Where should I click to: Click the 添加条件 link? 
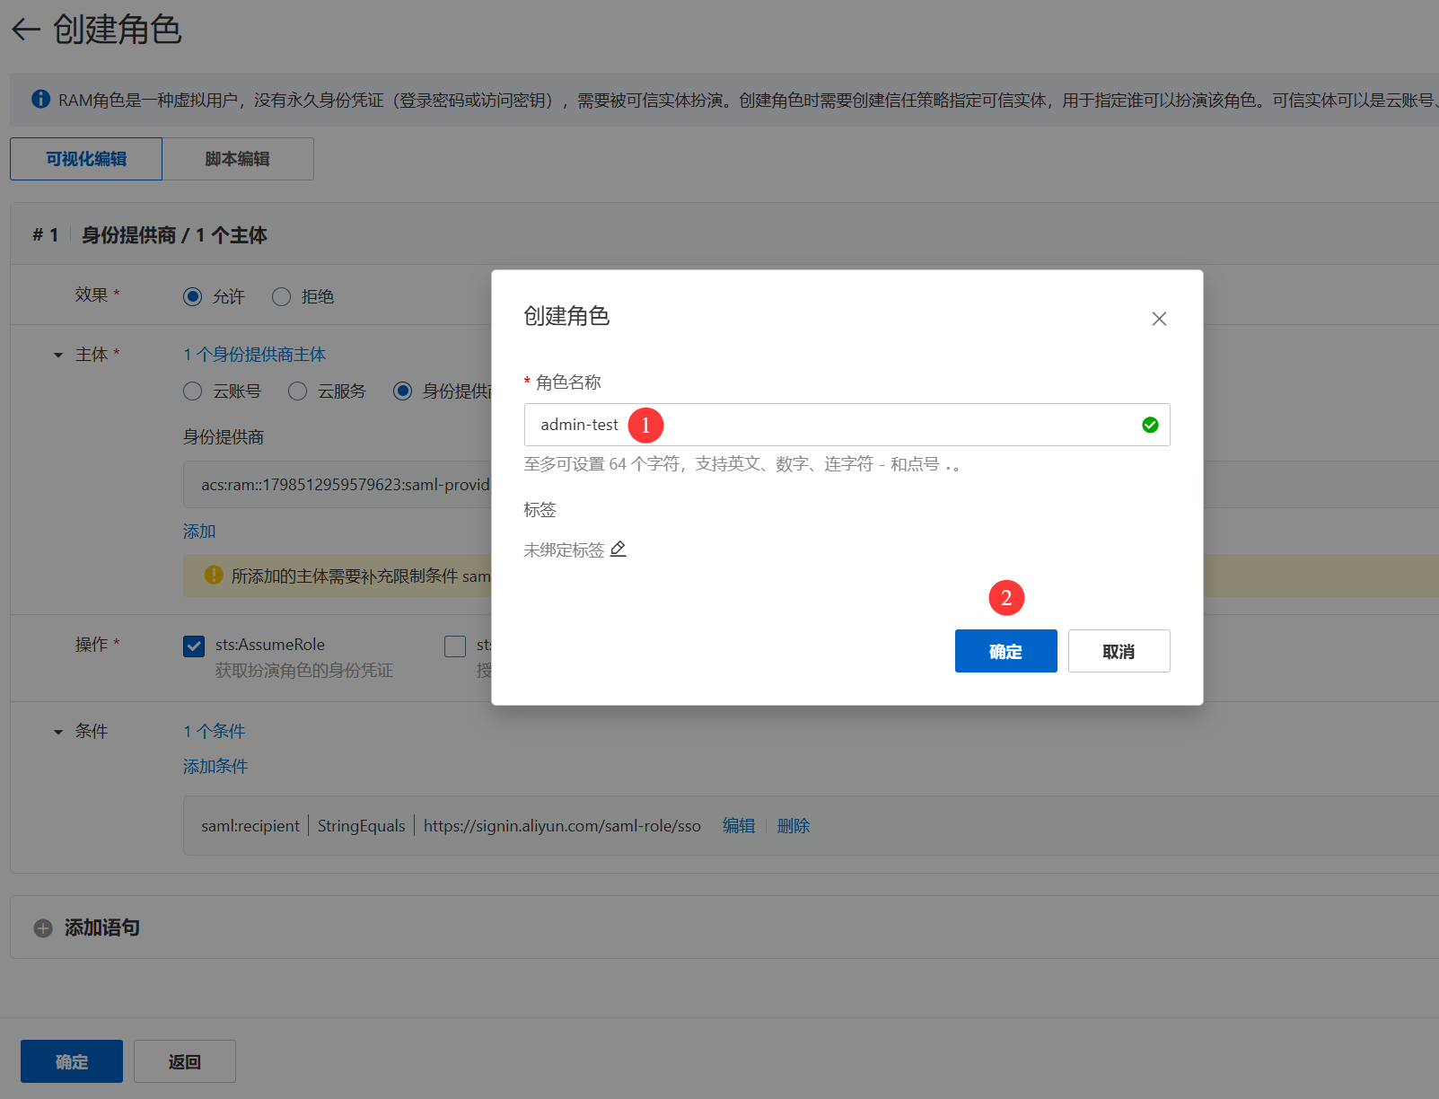[x=215, y=766]
